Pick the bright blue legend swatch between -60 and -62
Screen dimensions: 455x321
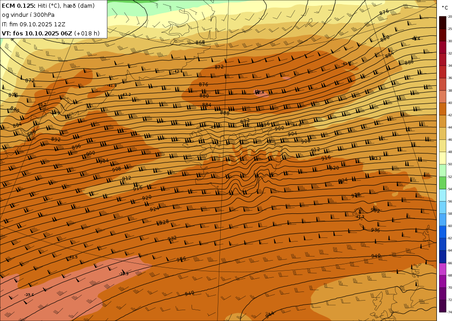tap(443, 232)
